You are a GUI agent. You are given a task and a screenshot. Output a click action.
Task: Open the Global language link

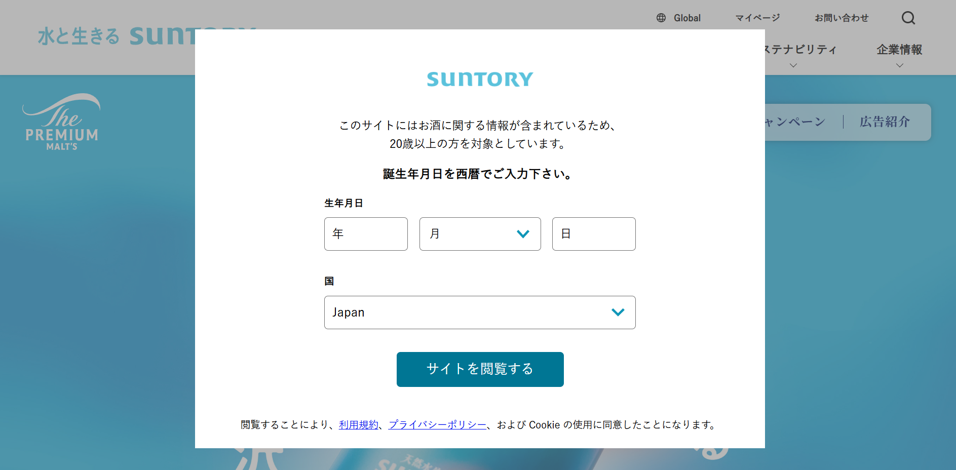(x=687, y=18)
